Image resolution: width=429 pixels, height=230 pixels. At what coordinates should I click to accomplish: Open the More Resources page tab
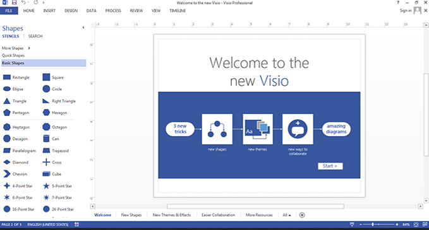point(259,215)
